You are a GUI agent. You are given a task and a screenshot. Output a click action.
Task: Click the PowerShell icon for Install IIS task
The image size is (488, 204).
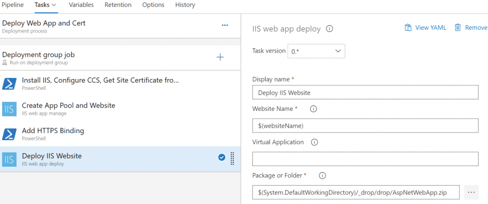click(9, 84)
